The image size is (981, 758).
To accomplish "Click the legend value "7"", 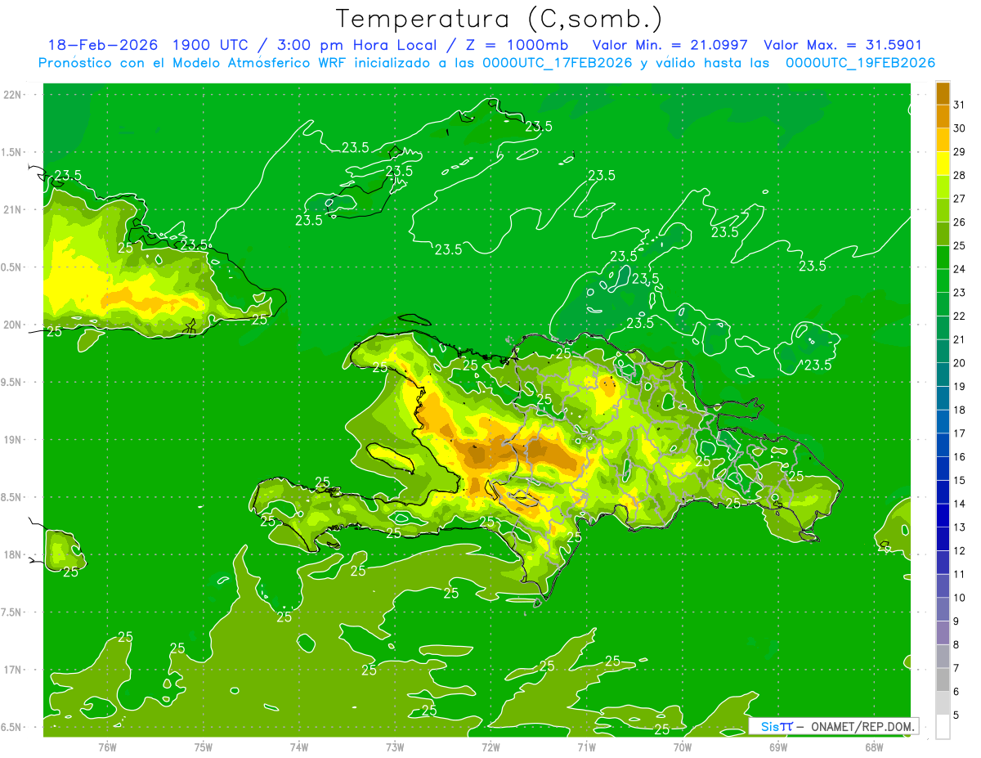I will [x=956, y=668].
